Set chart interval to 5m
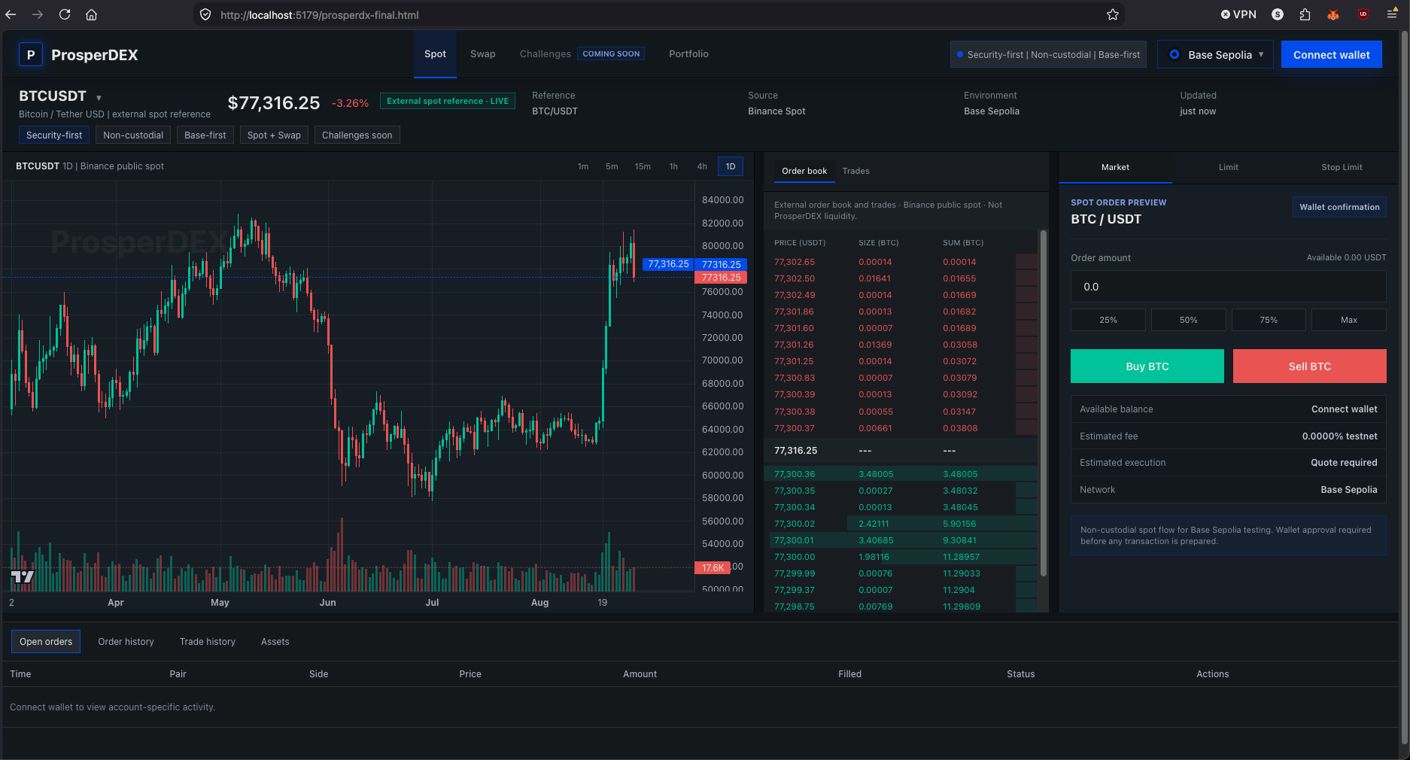The image size is (1410, 760). 612,166
